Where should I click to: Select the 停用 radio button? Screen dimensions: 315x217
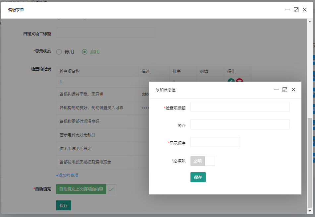[59, 52]
